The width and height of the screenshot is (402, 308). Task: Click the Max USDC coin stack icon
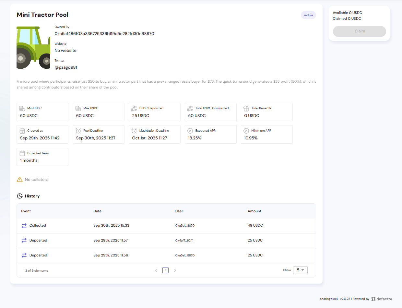(x=78, y=109)
